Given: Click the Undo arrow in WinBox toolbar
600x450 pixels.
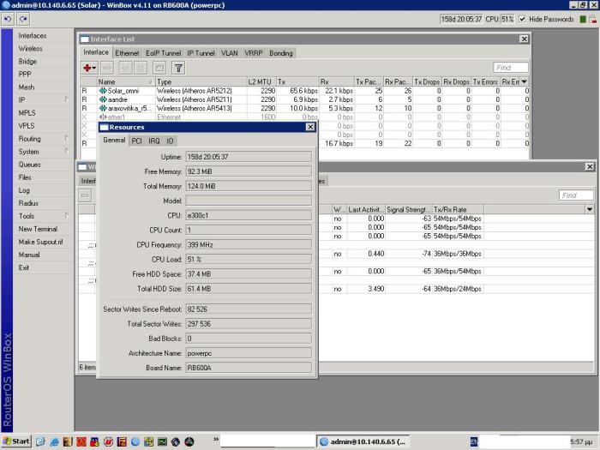Looking at the screenshot, I should click(x=9, y=19).
